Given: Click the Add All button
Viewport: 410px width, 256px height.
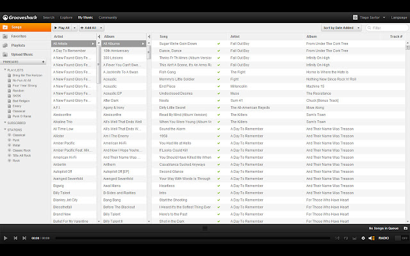Looking at the screenshot, I should coord(88,28).
